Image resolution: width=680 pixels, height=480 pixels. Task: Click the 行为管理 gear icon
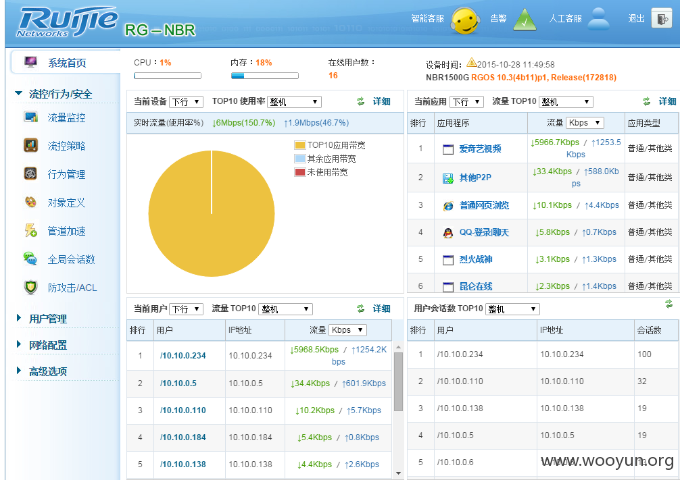pos(30,174)
